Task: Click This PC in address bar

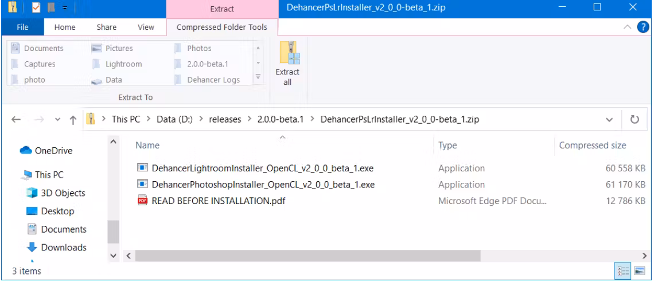Action: tap(126, 120)
